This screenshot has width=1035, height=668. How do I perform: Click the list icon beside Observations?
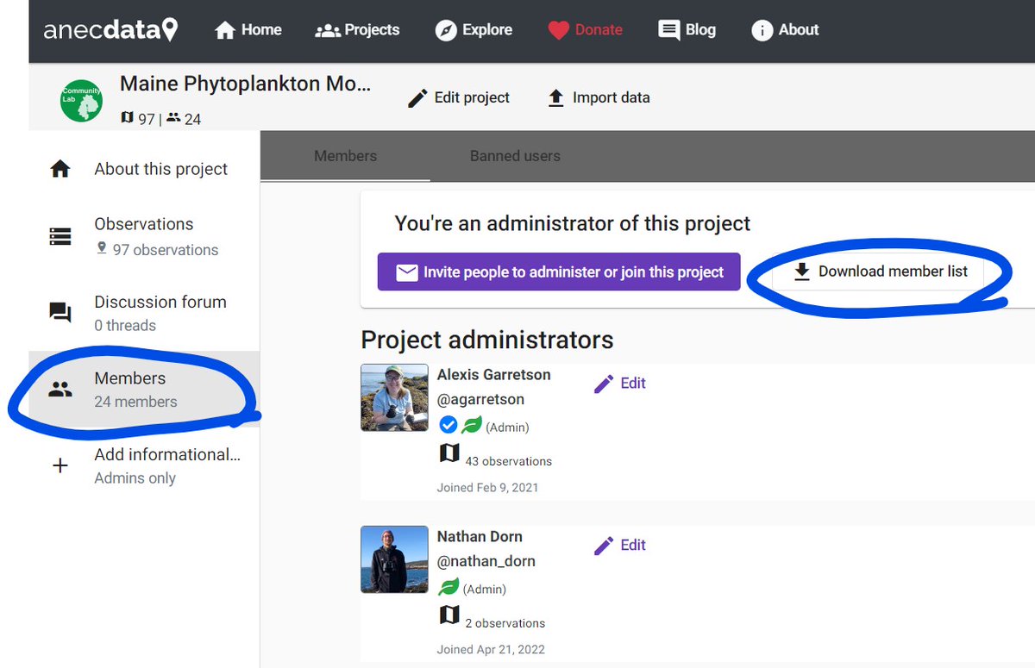60,236
